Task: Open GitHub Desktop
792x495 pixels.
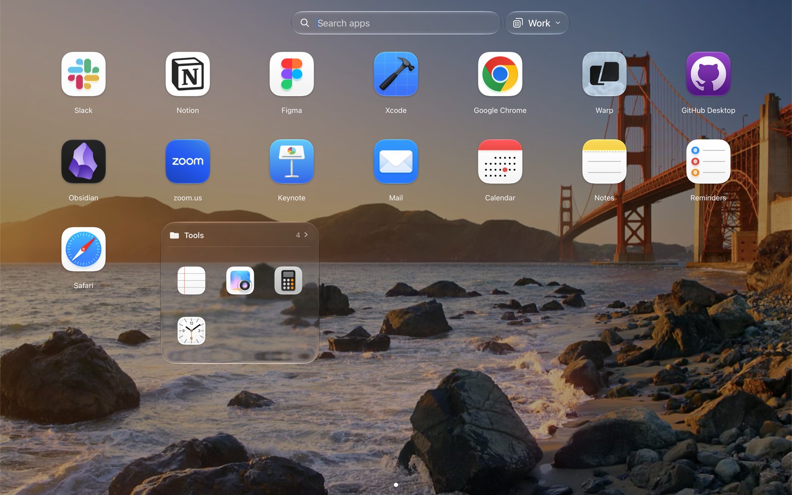Action: point(708,74)
